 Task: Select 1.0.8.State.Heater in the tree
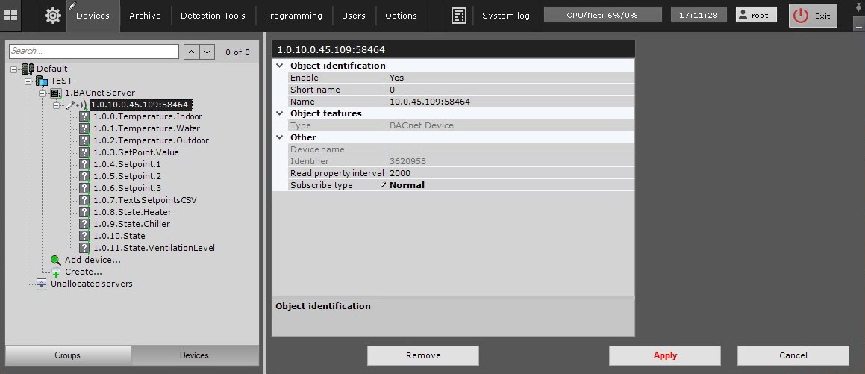pyautogui.click(x=132, y=212)
